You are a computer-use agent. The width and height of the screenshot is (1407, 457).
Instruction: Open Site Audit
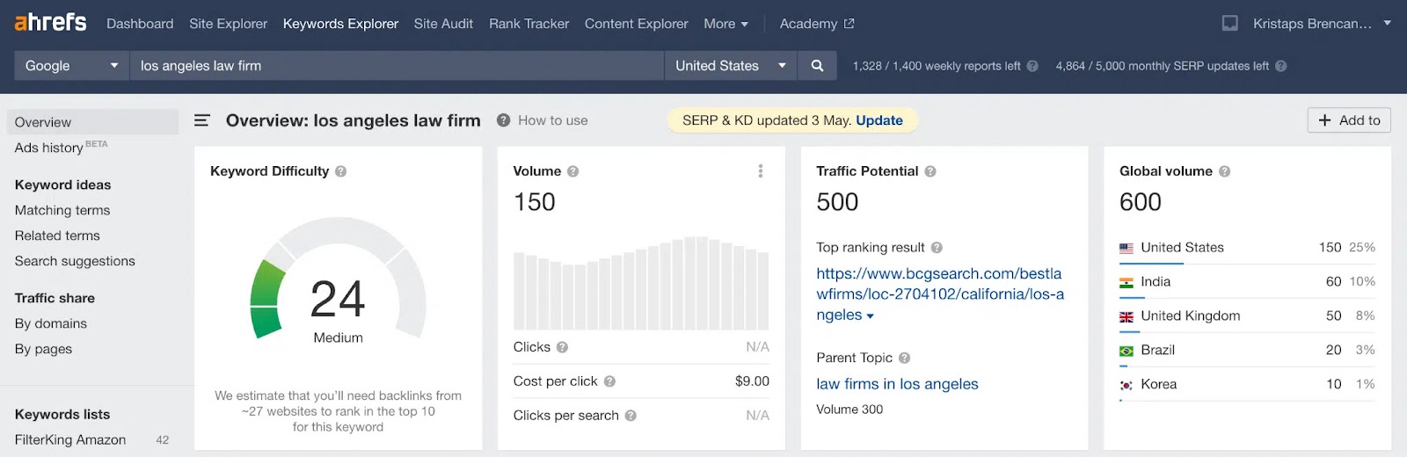coord(443,24)
